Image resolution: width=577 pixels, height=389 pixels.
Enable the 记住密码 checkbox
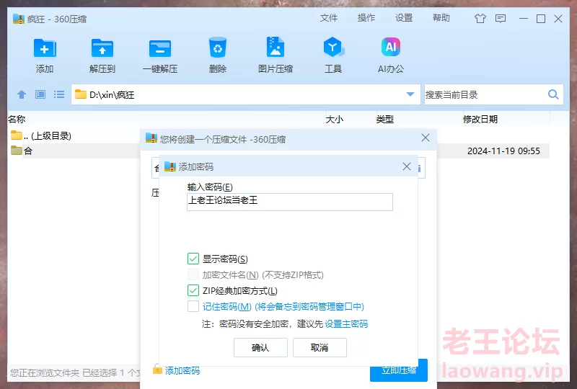click(x=193, y=306)
